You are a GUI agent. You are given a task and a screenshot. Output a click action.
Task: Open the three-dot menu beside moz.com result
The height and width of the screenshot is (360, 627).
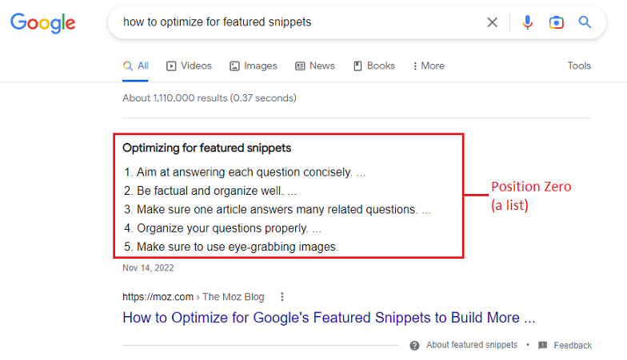click(282, 297)
